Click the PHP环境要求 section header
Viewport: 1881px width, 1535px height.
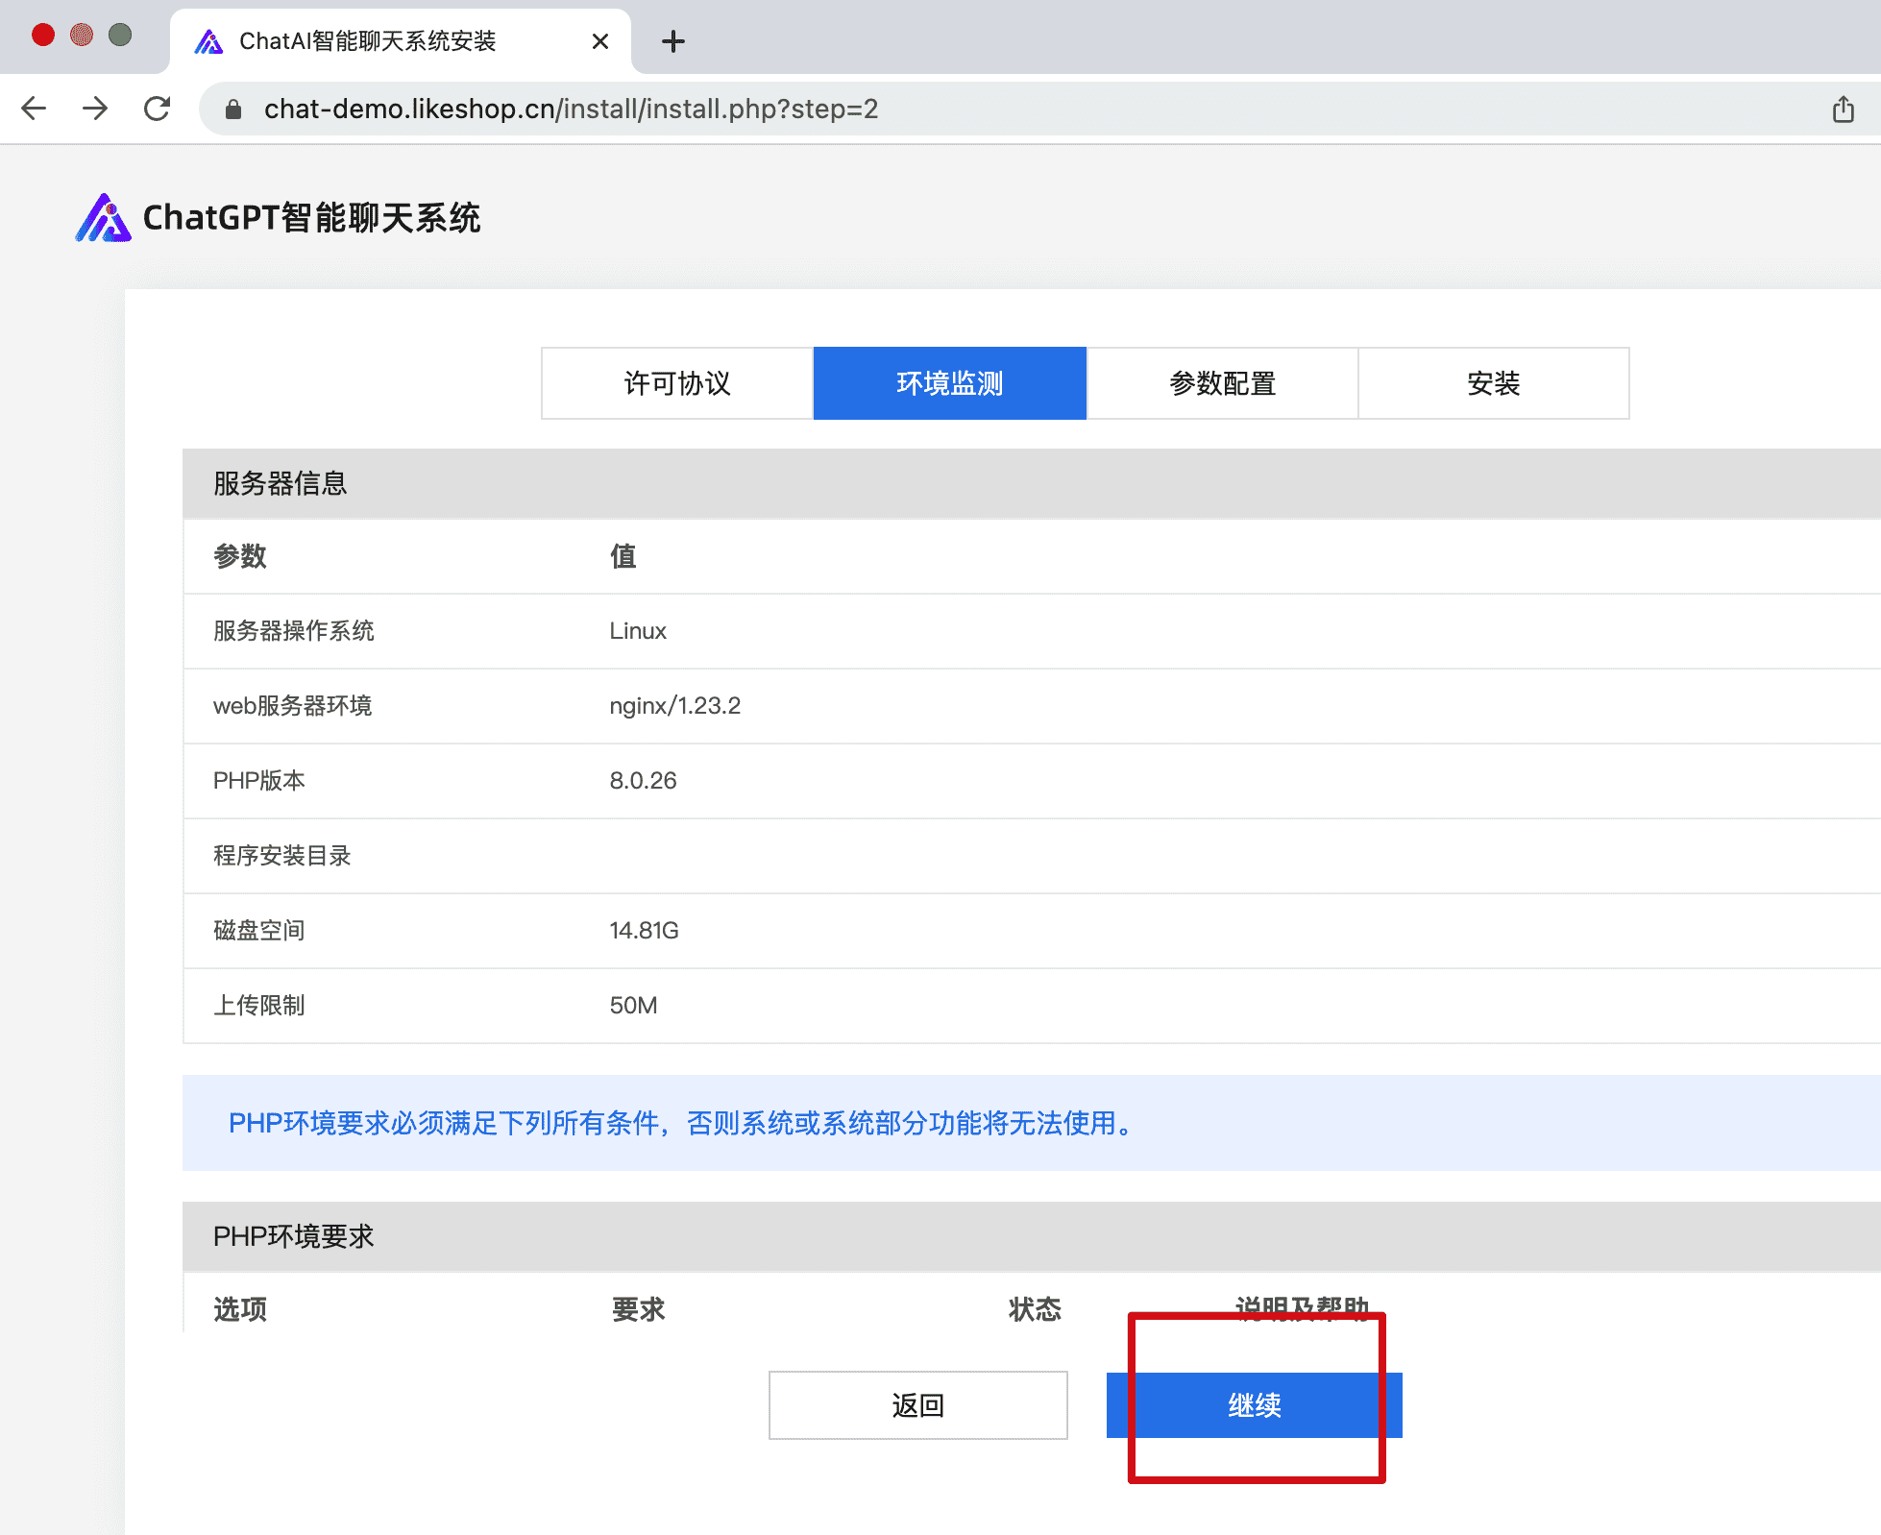pyautogui.click(x=1032, y=1236)
